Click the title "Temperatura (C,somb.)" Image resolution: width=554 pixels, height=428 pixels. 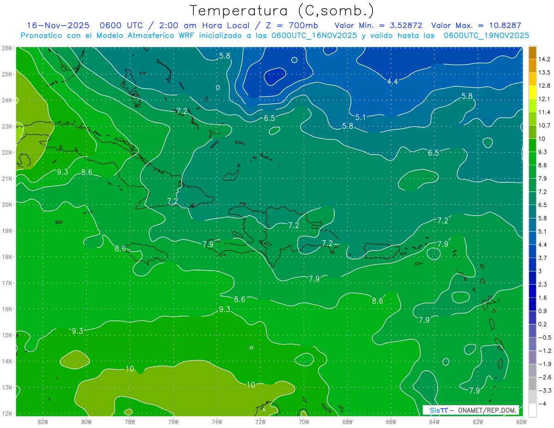pos(282,11)
